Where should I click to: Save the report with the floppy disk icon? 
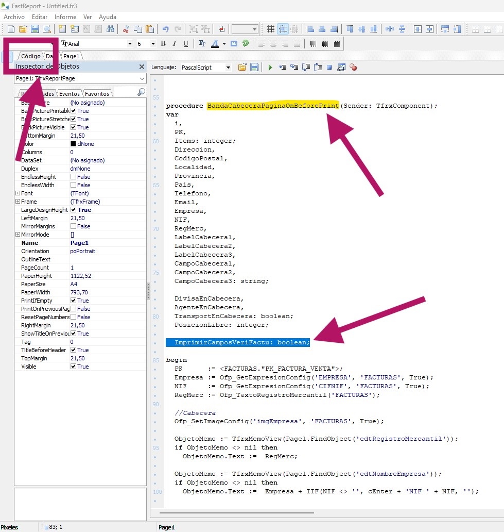[x=35, y=29]
